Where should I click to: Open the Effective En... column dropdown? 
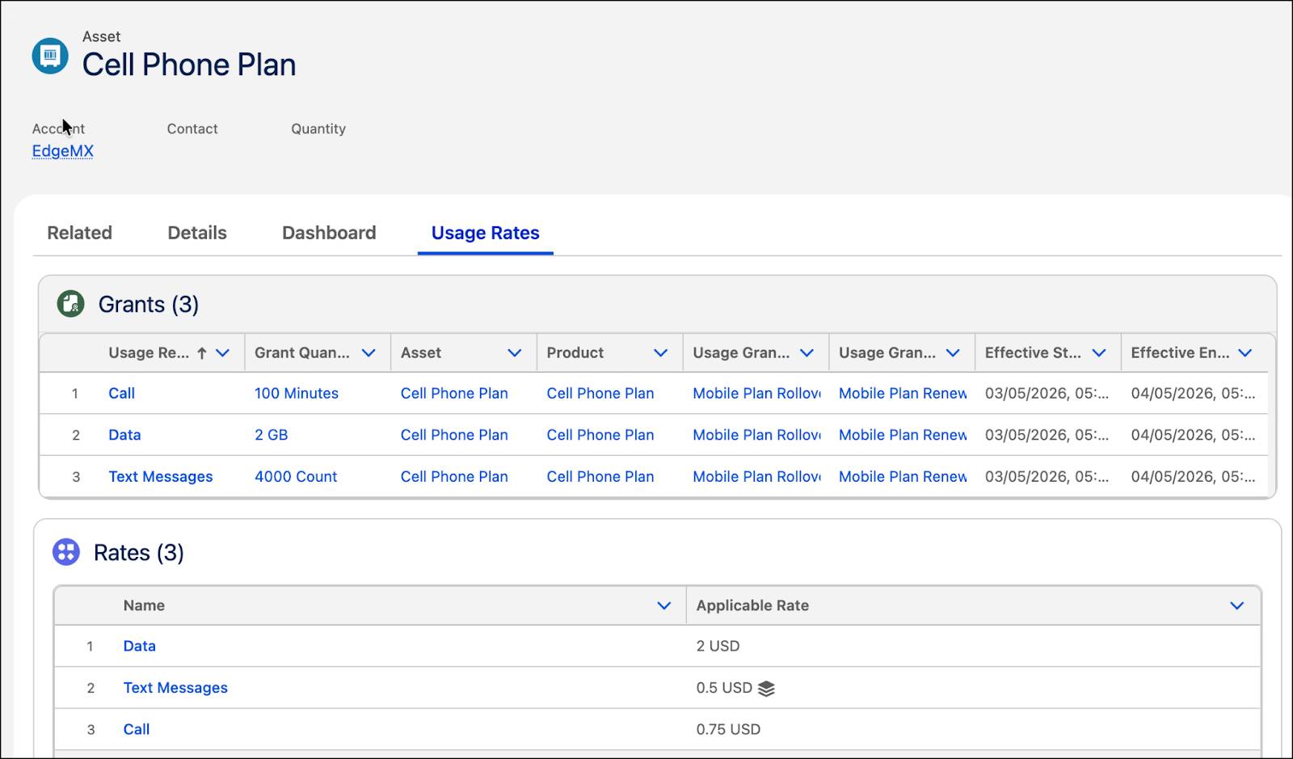pos(1245,352)
